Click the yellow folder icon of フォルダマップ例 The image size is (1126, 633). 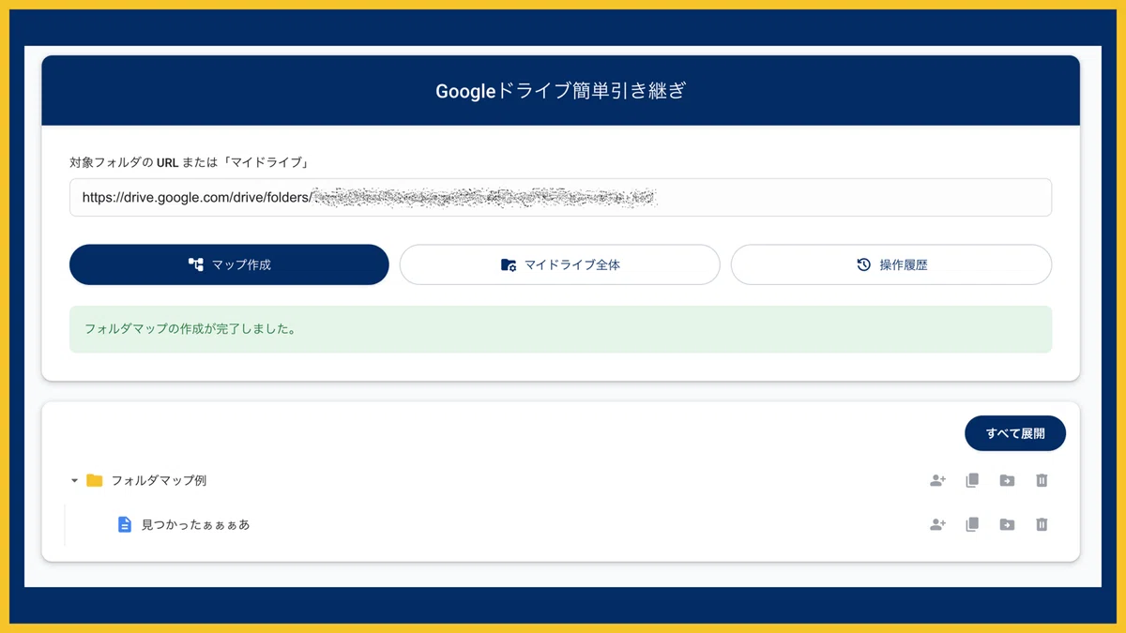95,480
